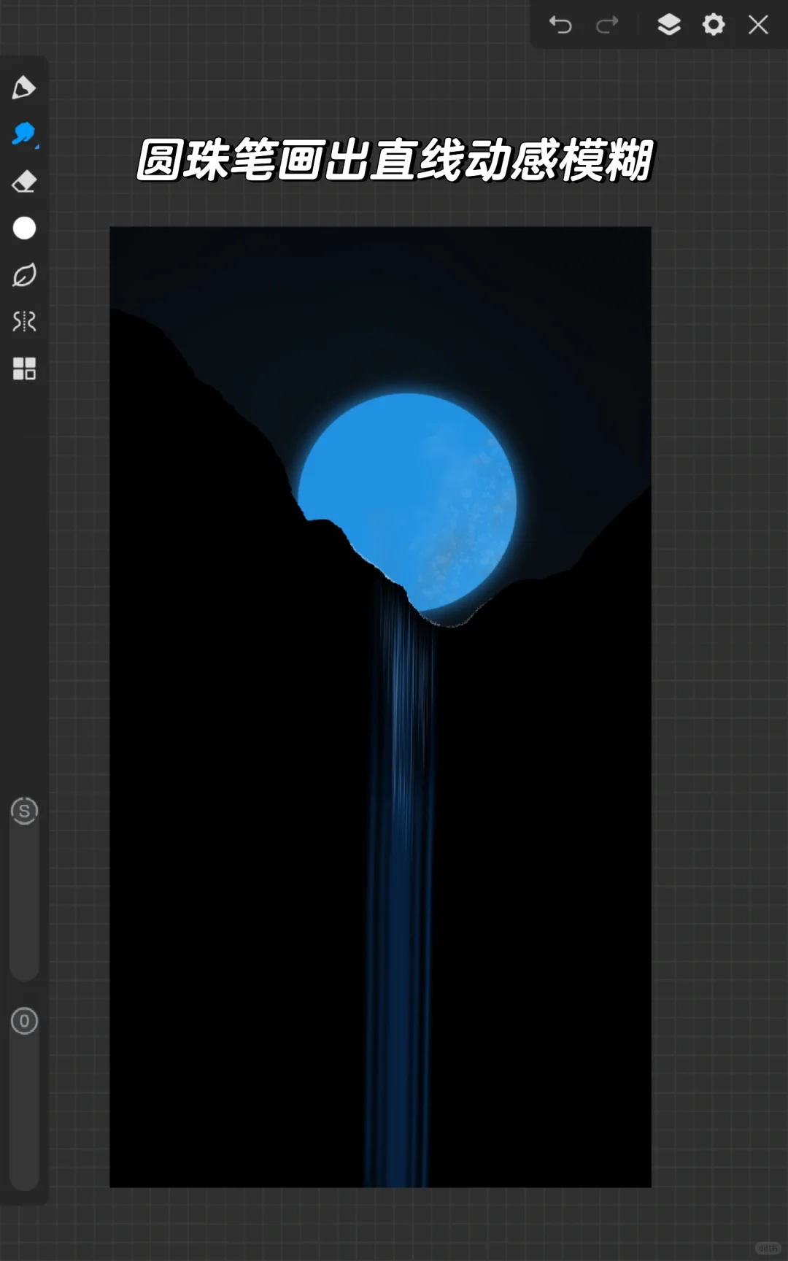Toggle the symmetry tool
Viewport: 788px width, 1261px height.
24,322
